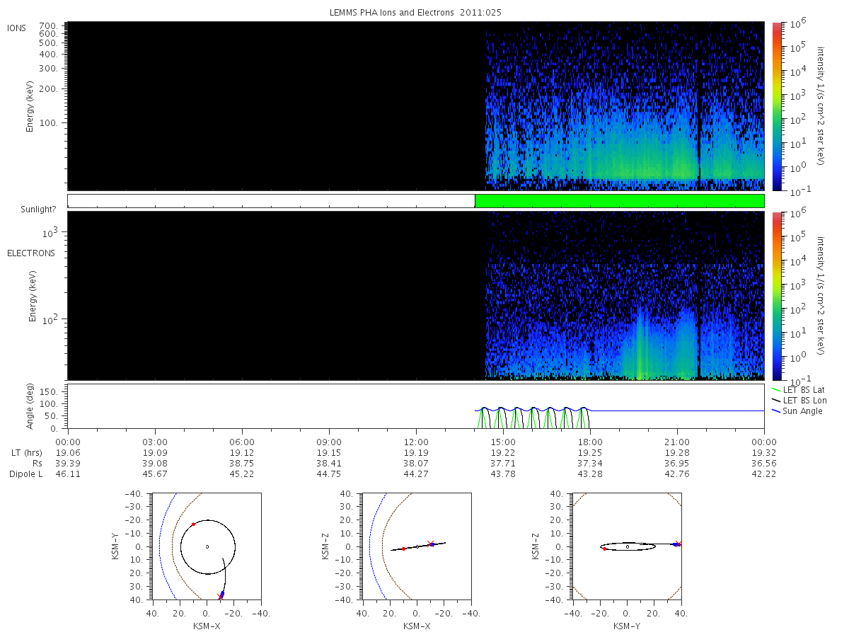Select the Rs value 36.56
This screenshot has height=637, width=849.
[764, 463]
